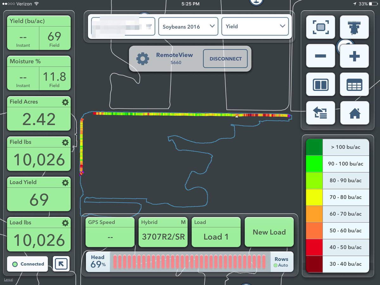
Task: Tap the Connected status button
Action: [28, 264]
